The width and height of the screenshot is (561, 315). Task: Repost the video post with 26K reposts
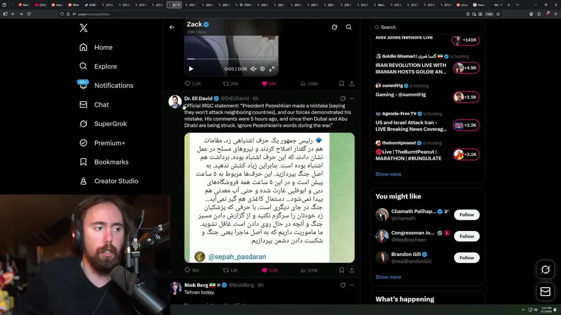[231, 84]
